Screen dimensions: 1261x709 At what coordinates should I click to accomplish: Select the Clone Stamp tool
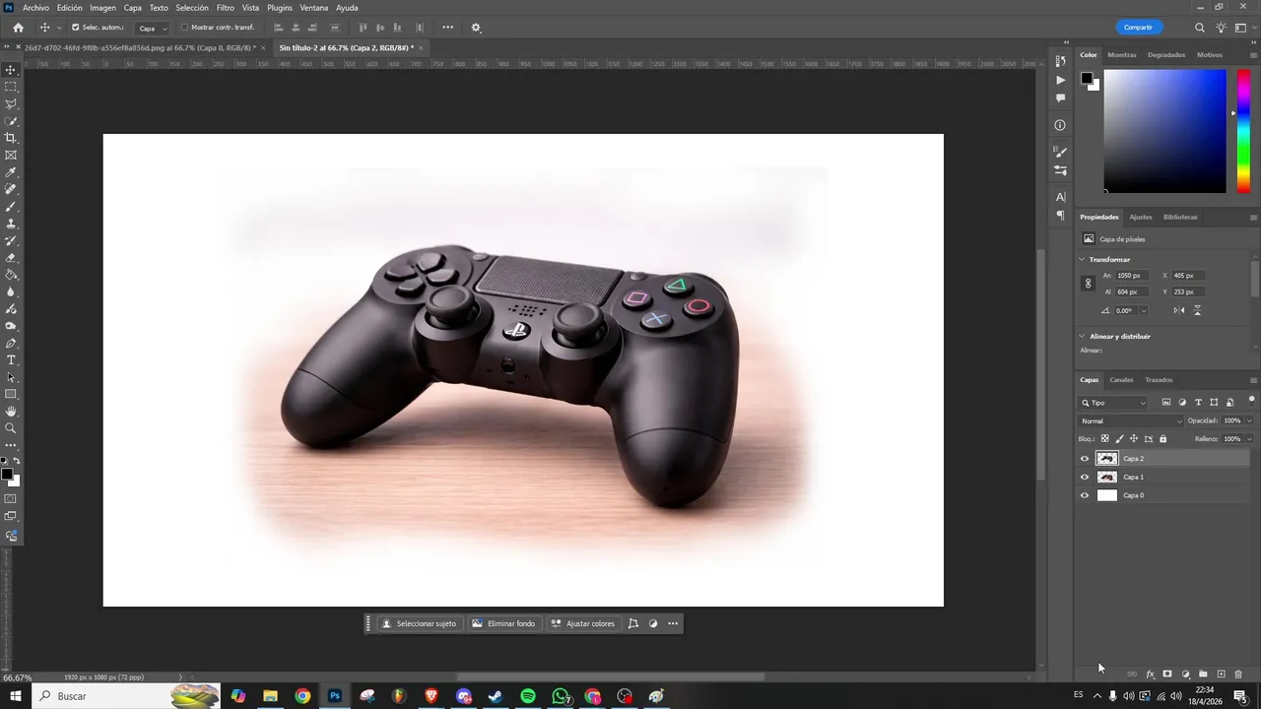[x=11, y=224]
